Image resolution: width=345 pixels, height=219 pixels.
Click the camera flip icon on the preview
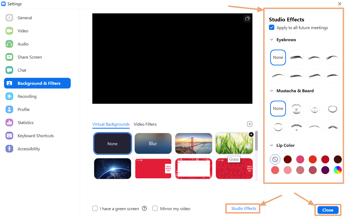pos(247,18)
